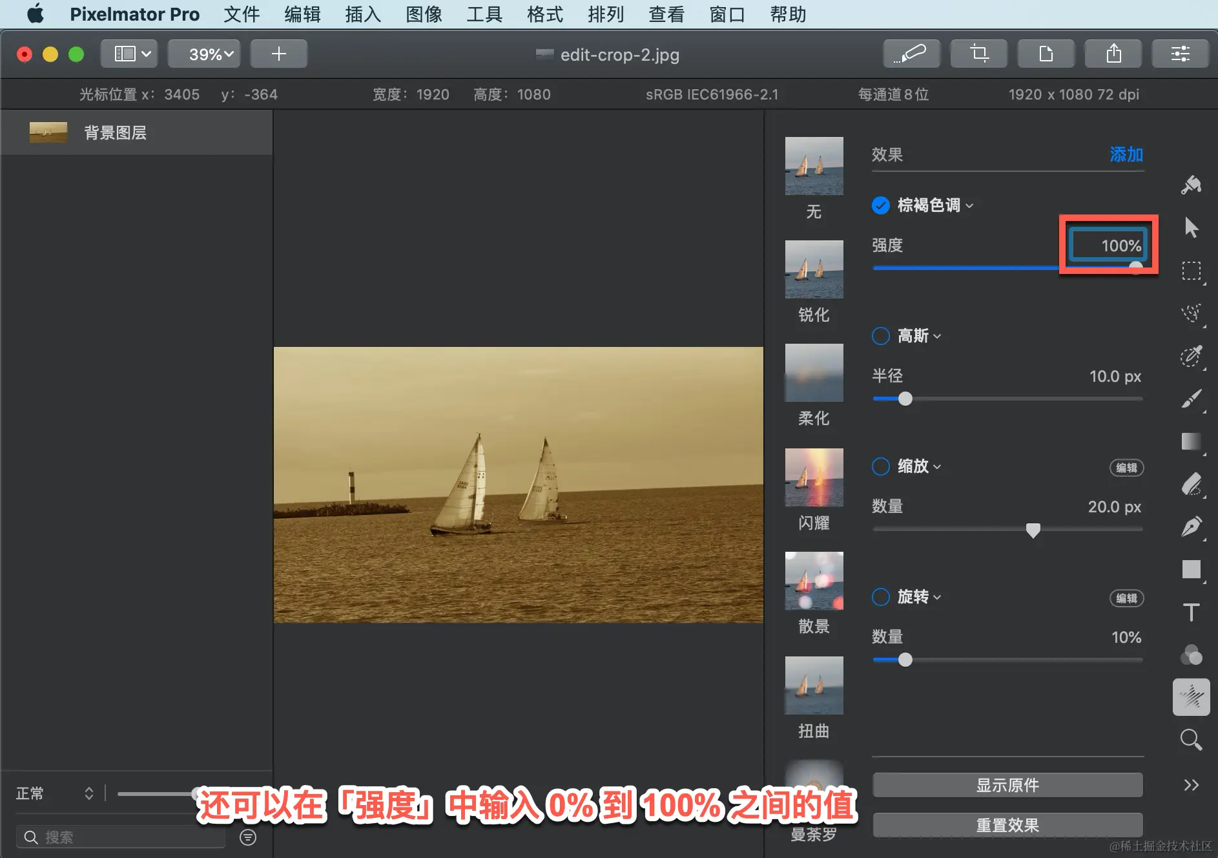Click the document export icon in toolbar
This screenshot has height=858, width=1218.
[1046, 54]
